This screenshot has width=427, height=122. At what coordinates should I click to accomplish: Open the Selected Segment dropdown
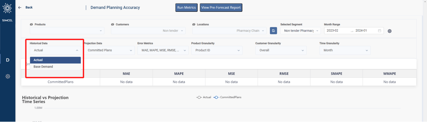300,31
